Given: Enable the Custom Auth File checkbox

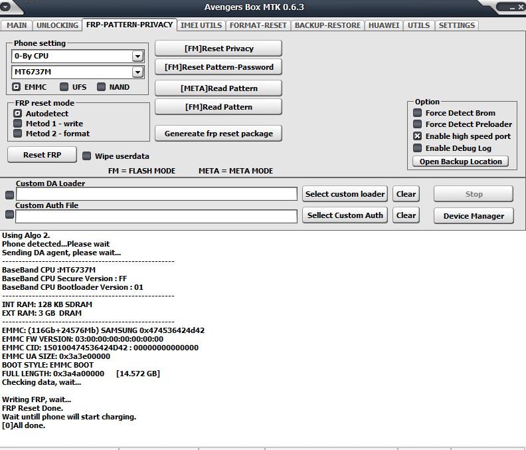Looking at the screenshot, I should (x=10, y=214).
